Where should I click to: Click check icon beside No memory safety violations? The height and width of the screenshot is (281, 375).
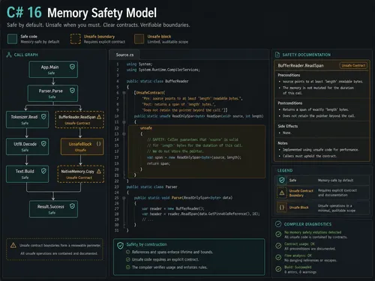pyautogui.click(x=278, y=235)
